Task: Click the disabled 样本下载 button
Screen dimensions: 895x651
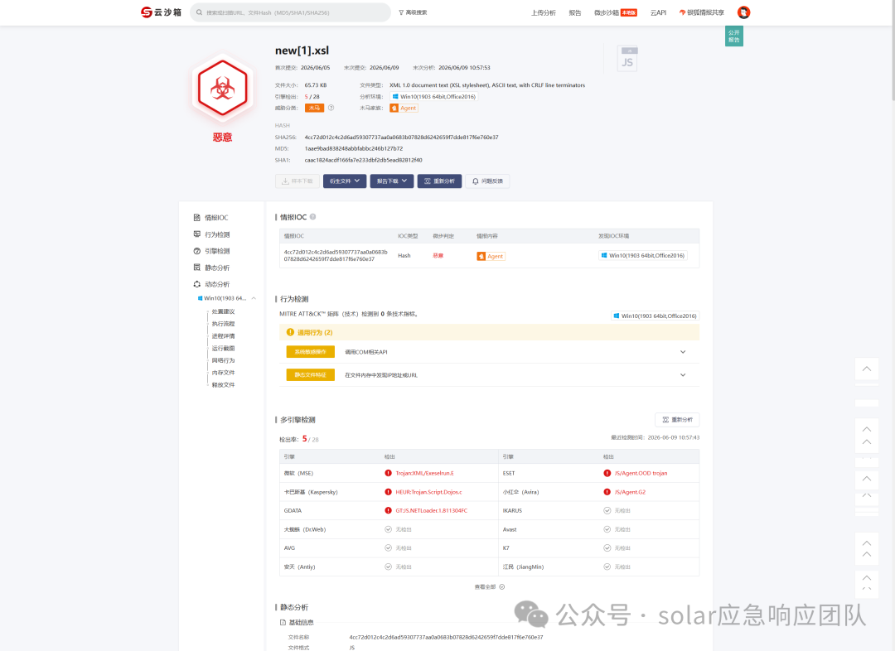Action: [298, 181]
